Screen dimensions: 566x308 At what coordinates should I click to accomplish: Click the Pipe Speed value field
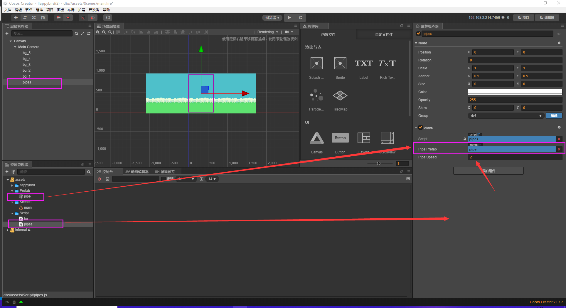click(x=515, y=157)
